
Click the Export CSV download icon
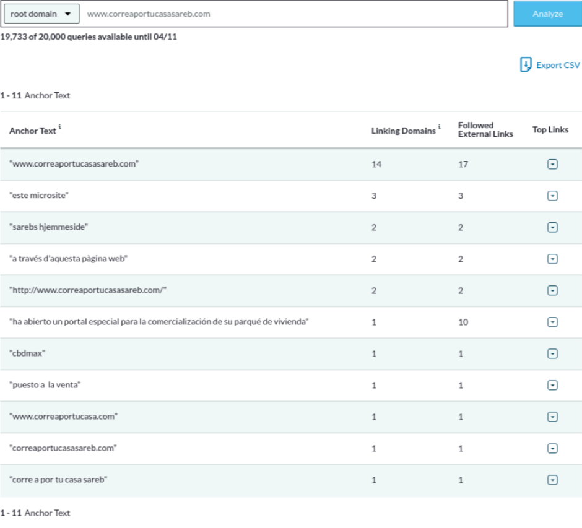pos(526,65)
